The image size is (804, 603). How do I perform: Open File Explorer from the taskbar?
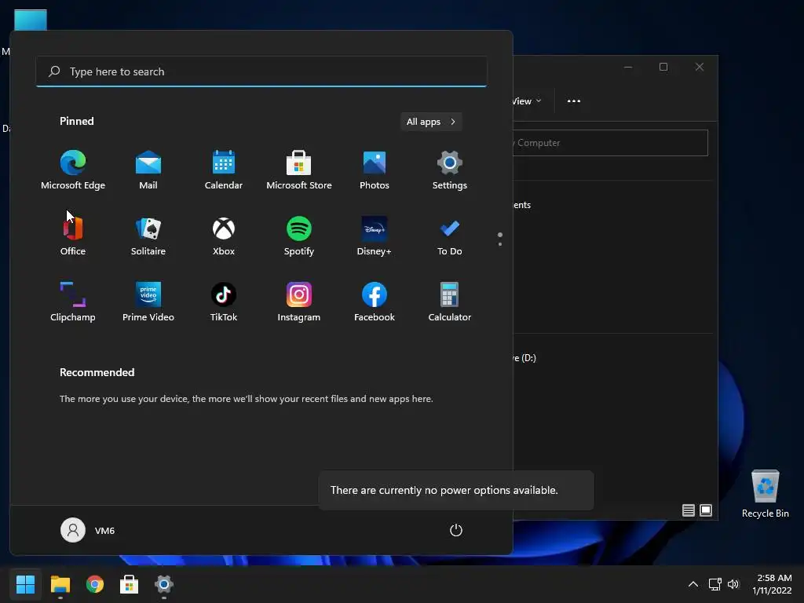pos(60,584)
